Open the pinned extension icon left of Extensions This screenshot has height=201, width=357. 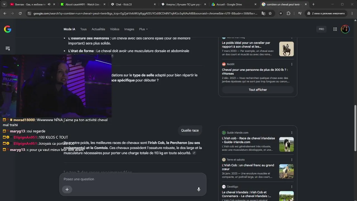(x=281, y=13)
